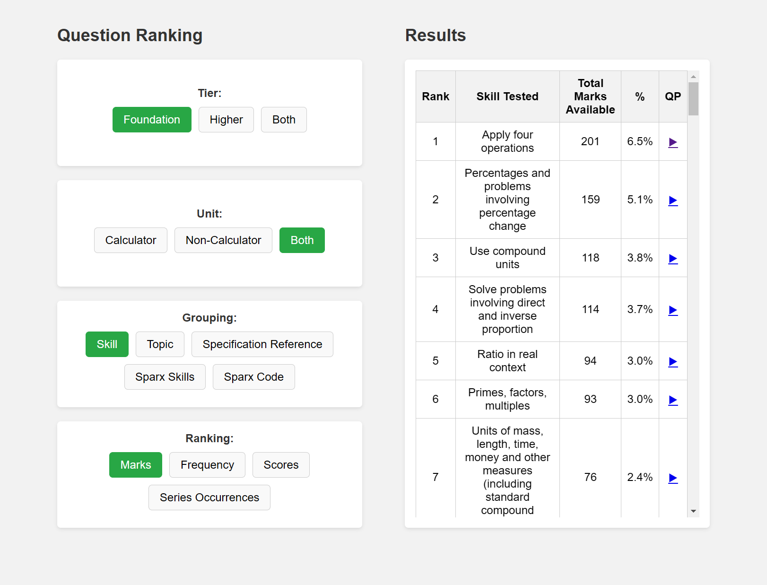Switch tier to Both

(x=284, y=120)
